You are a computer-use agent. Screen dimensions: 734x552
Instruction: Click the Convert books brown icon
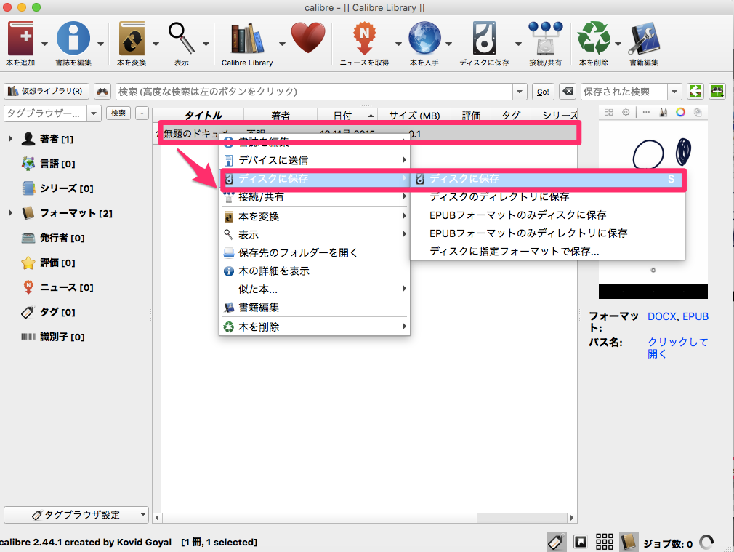click(132, 38)
